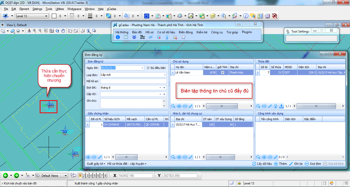Click the gCadas info icon under Hệ thống
Screen dimensions: 350x187
(x=118, y=37)
